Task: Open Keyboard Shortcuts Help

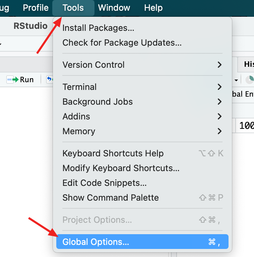Action: pyautogui.click(x=113, y=153)
